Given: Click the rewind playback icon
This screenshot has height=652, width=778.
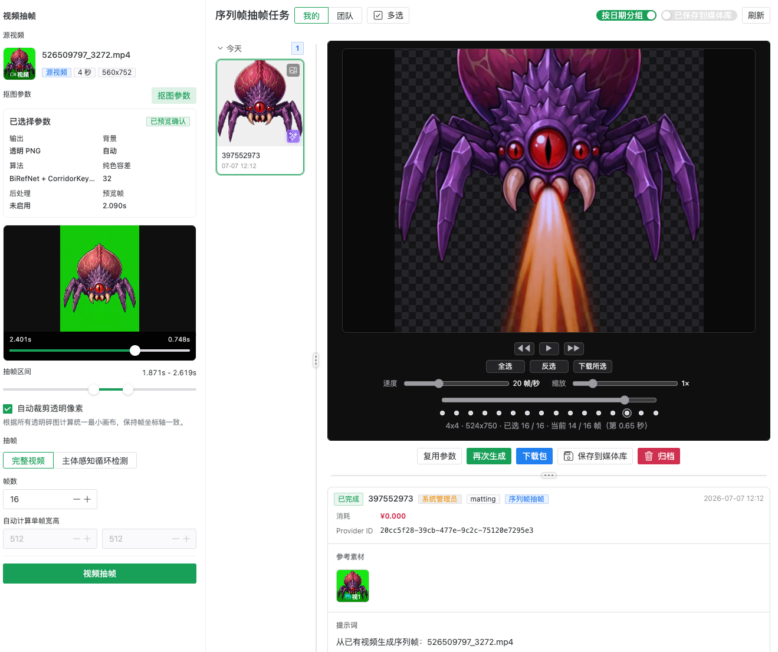Looking at the screenshot, I should point(524,348).
